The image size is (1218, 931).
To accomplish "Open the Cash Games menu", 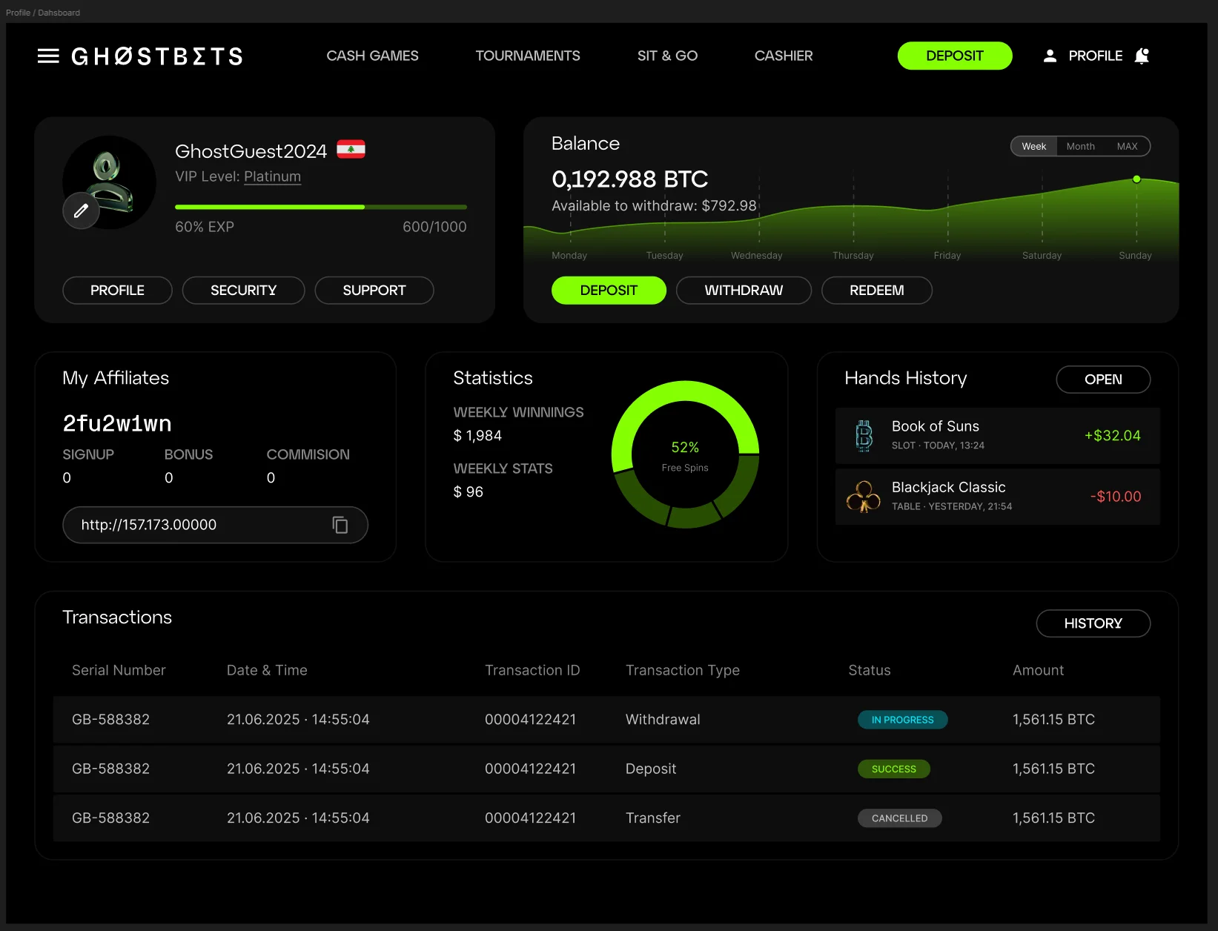I will [x=372, y=56].
